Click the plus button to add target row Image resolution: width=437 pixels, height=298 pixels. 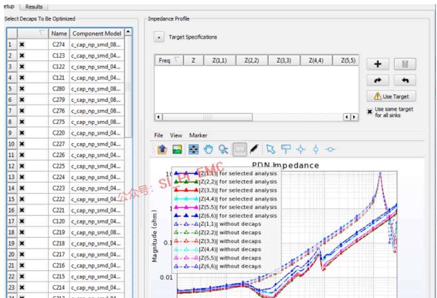click(x=377, y=64)
